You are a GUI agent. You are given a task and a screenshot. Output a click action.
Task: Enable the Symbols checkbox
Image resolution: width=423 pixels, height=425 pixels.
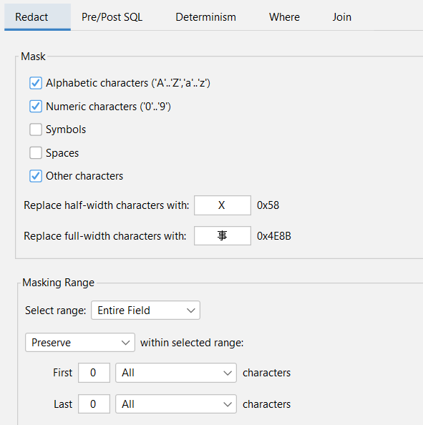[36, 130]
